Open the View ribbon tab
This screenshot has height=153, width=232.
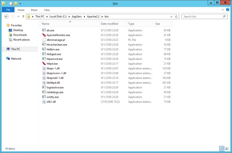(47, 10)
